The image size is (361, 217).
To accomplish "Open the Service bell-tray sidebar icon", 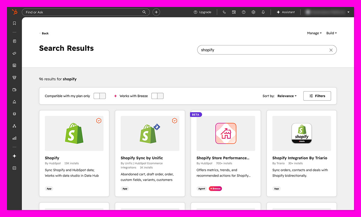I will click(x=14, y=102).
